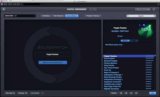Screen dimensions: 160x97
Task: Select the Squared Poppies patch
Action: (x=129, y=61)
